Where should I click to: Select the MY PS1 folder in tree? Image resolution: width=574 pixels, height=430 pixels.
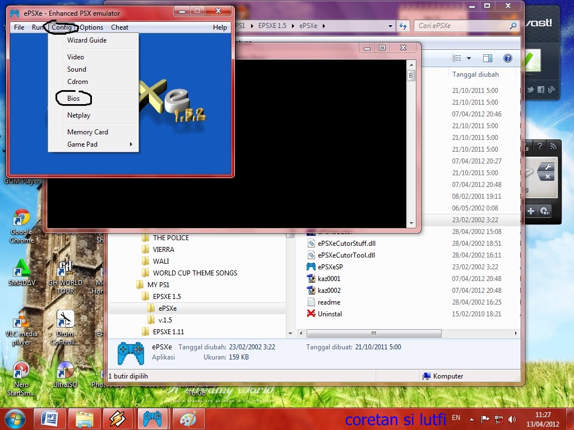pyautogui.click(x=158, y=285)
